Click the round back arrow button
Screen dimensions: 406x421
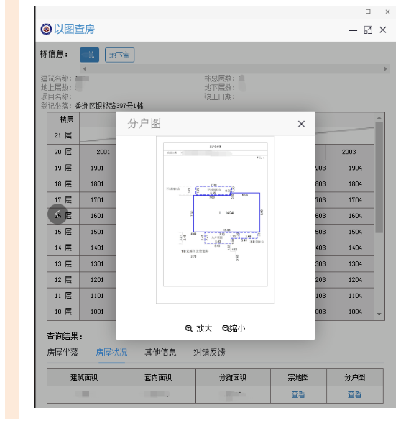pos(57,214)
